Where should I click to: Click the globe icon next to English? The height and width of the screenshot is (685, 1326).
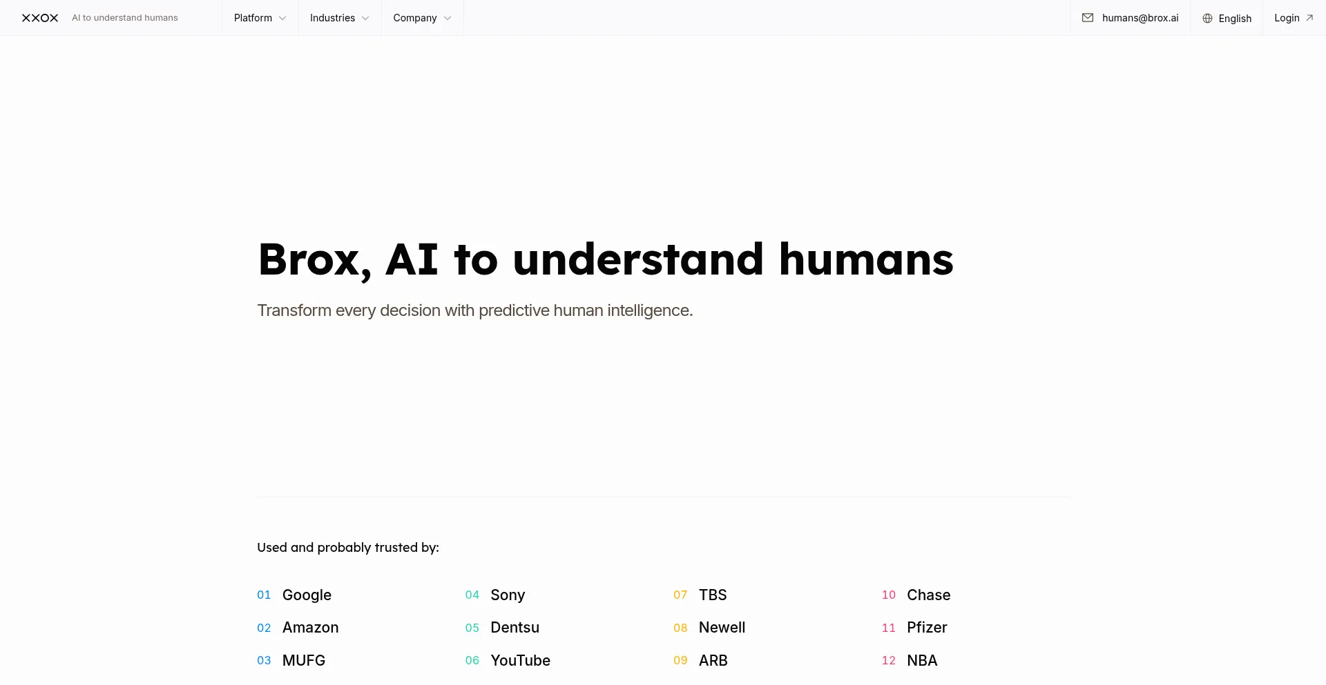(x=1207, y=19)
